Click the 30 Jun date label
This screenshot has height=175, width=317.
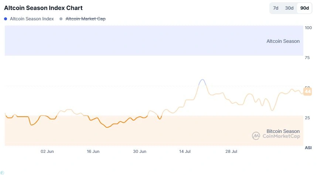(140, 151)
